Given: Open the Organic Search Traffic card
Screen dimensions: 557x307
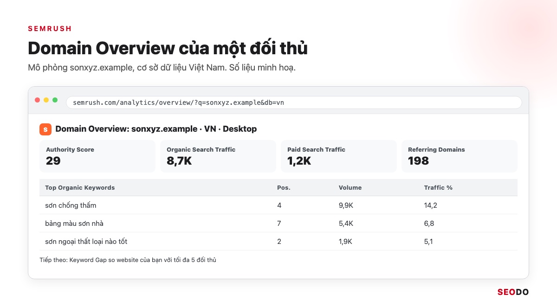Looking at the screenshot, I should pyautogui.click(x=218, y=156).
